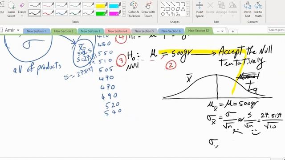Open Color & Thickness settings
The image size is (285, 160).
[134, 9]
